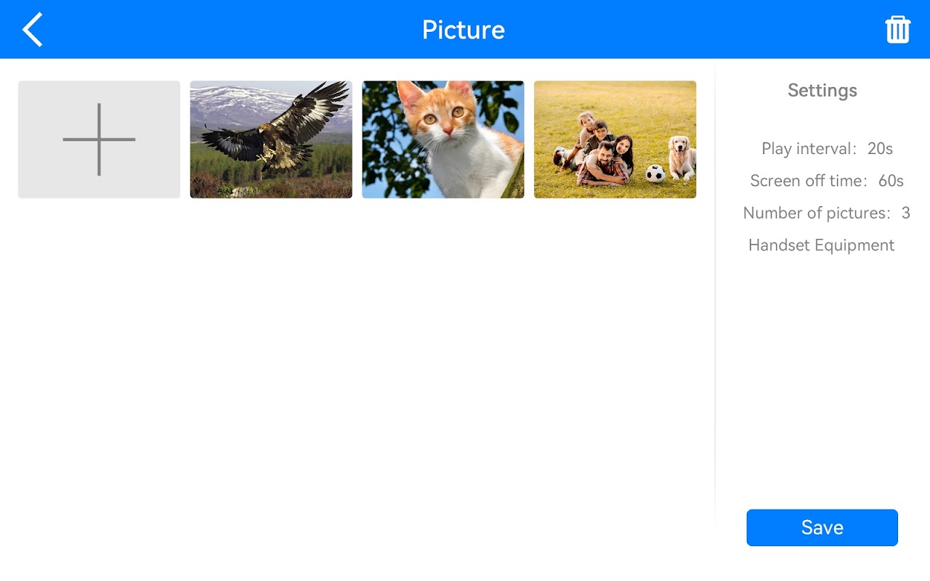930x581 pixels.
Task: Click the soccer ball in family photo
Action: pos(655,174)
